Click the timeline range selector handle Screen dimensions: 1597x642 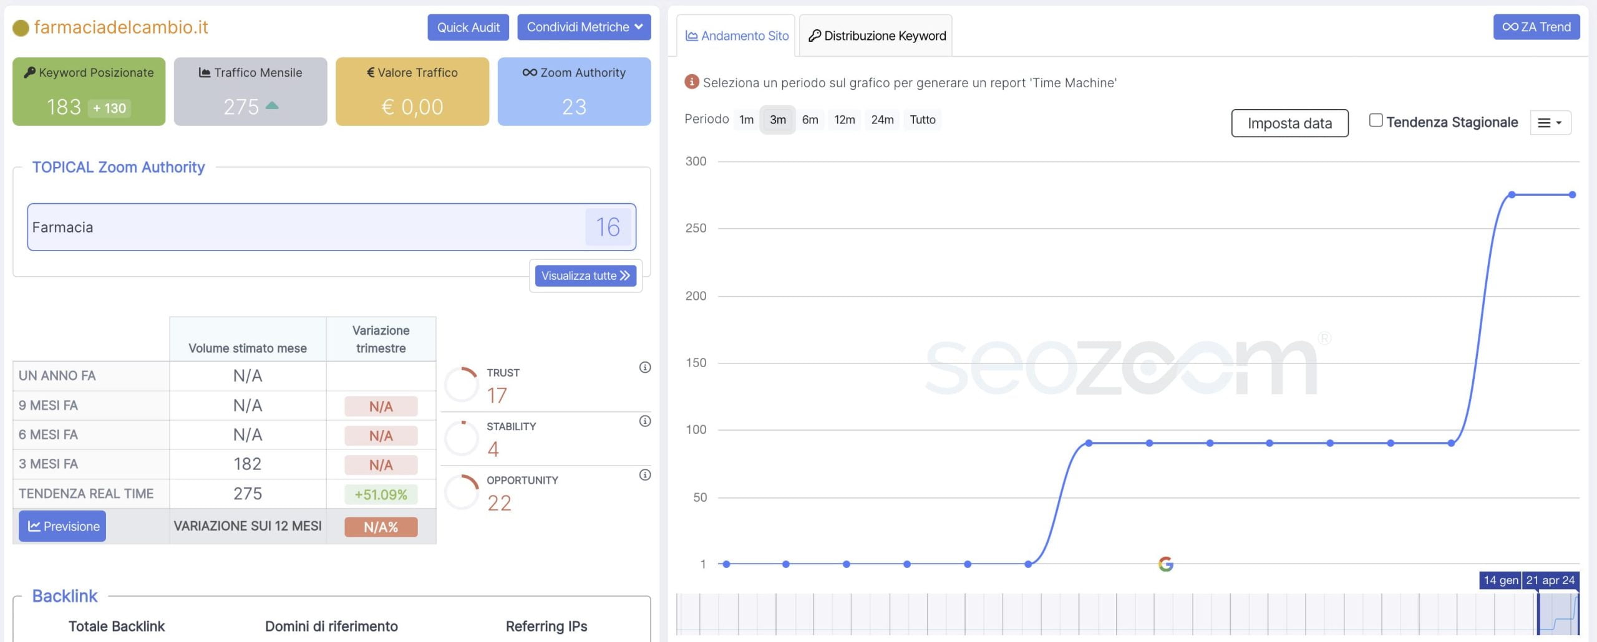point(1538,614)
